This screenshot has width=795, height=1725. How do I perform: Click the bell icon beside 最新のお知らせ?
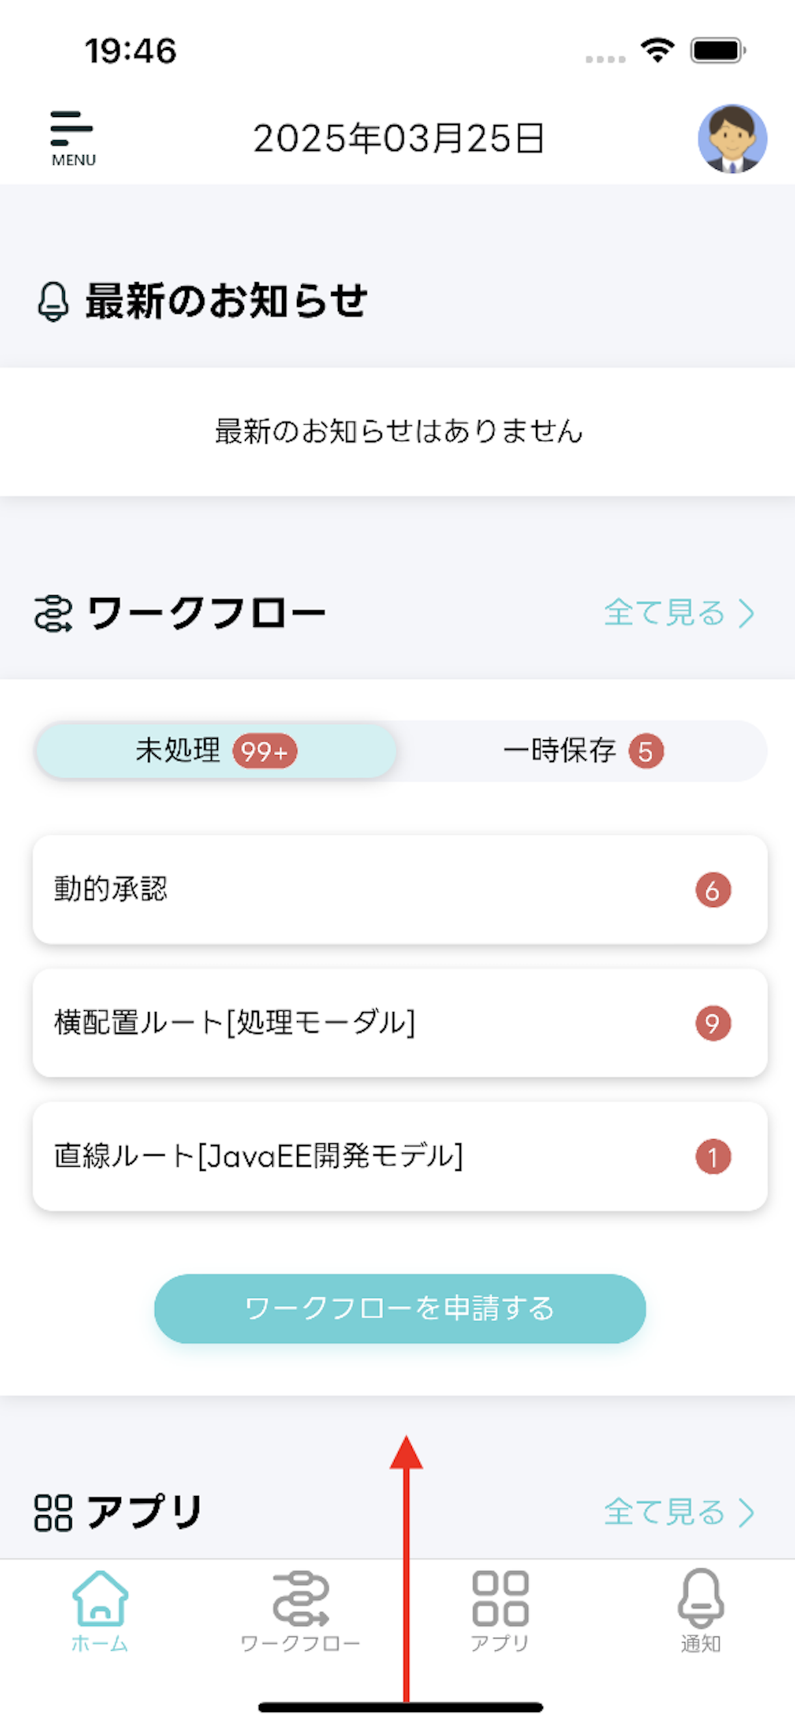click(53, 301)
